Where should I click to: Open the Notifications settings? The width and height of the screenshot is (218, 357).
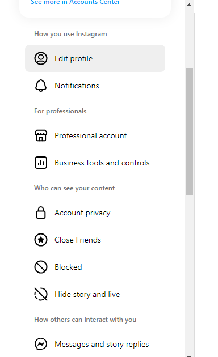click(x=95, y=86)
